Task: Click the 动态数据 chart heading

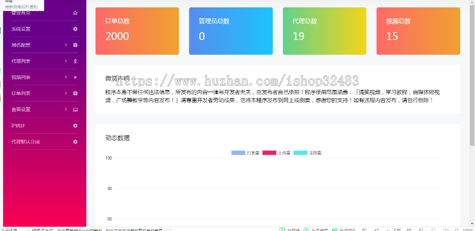Action: [118, 138]
